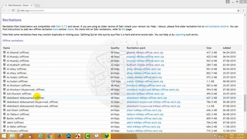Screen dimensions: 247x139
Task: Download husary-40kbps-offline.recit.zip
Action: click(x=144, y=131)
